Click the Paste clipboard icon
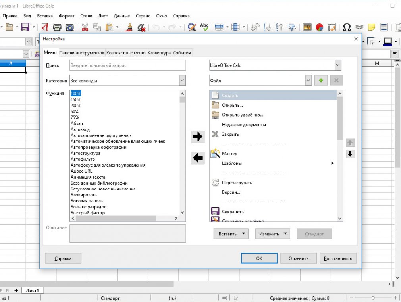This screenshot has width=401, height=302. (x=110, y=27)
